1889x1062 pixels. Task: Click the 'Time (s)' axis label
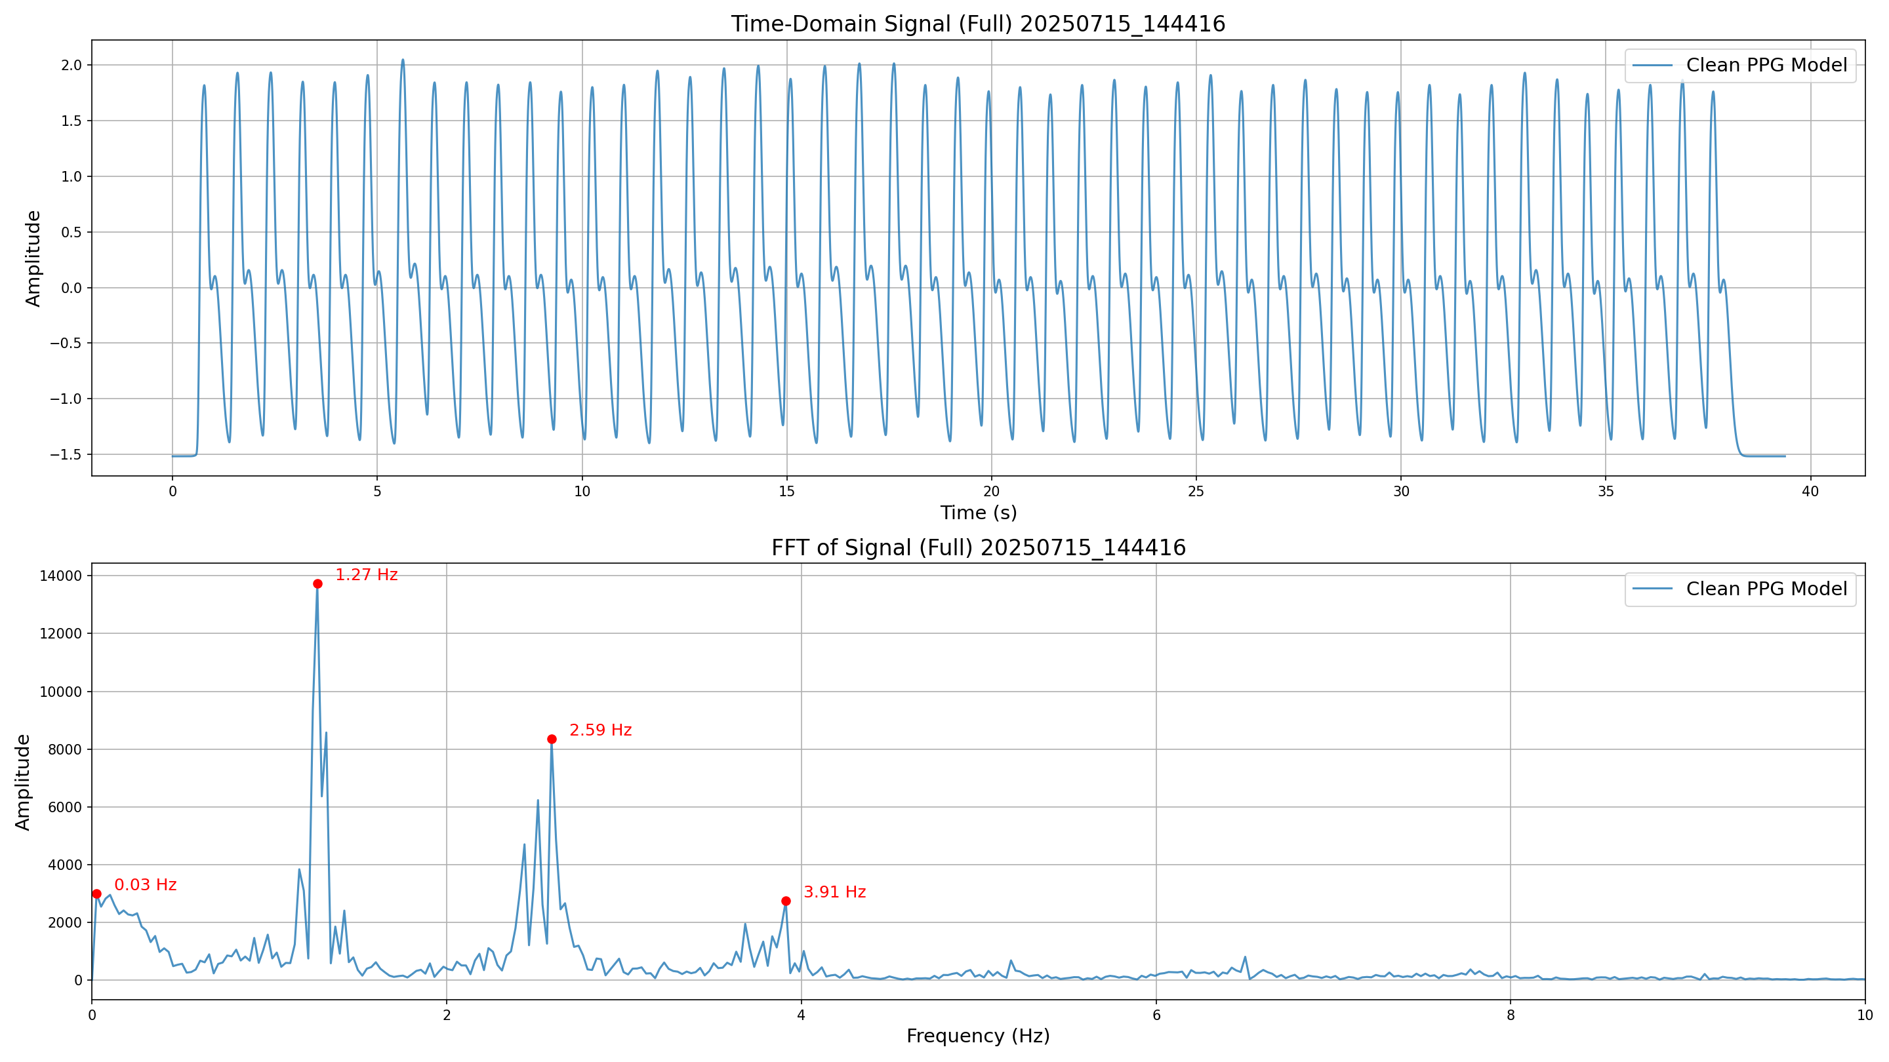[x=977, y=512]
